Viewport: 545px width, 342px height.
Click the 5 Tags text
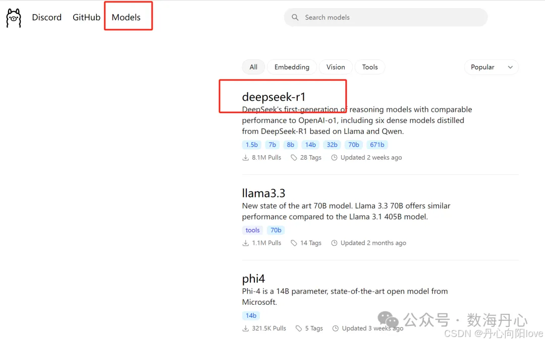(x=314, y=328)
